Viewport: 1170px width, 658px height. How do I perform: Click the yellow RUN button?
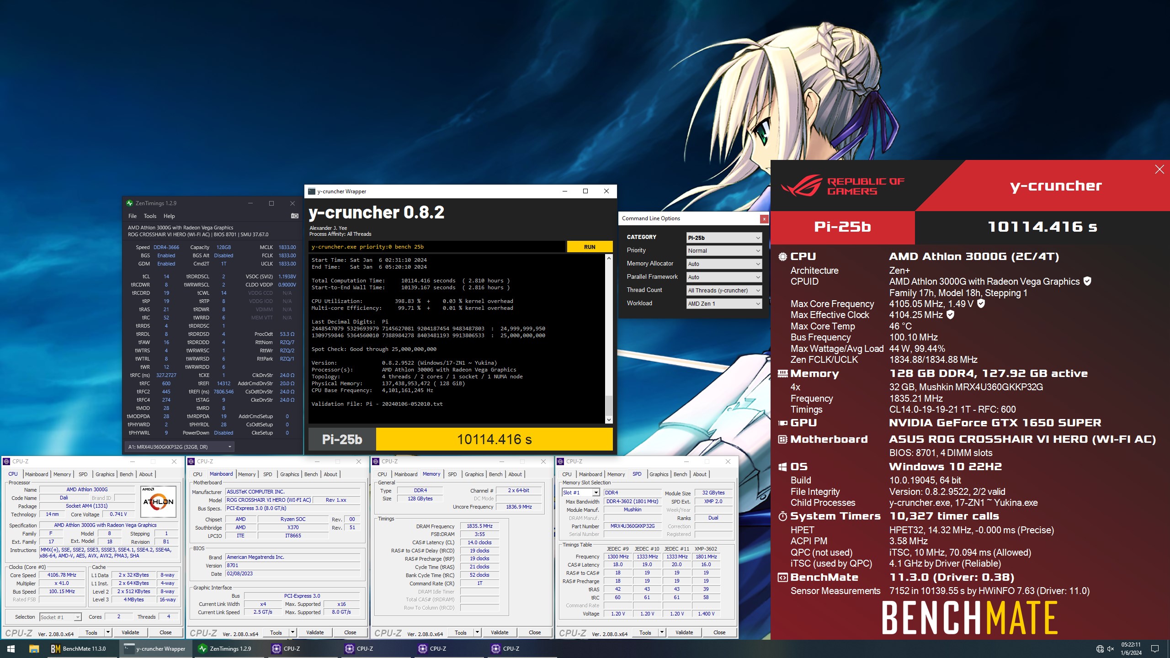(x=590, y=247)
